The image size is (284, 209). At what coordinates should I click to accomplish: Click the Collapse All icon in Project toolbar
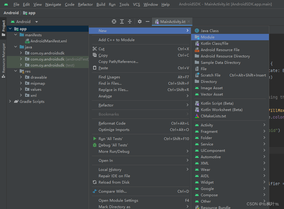(x=130, y=21)
